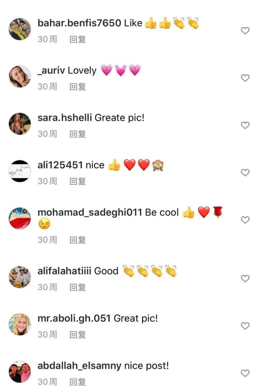Viewport: 265px width, 391px height.
Task: Reply to _auriv's Lovely comment
Action: 78,87
